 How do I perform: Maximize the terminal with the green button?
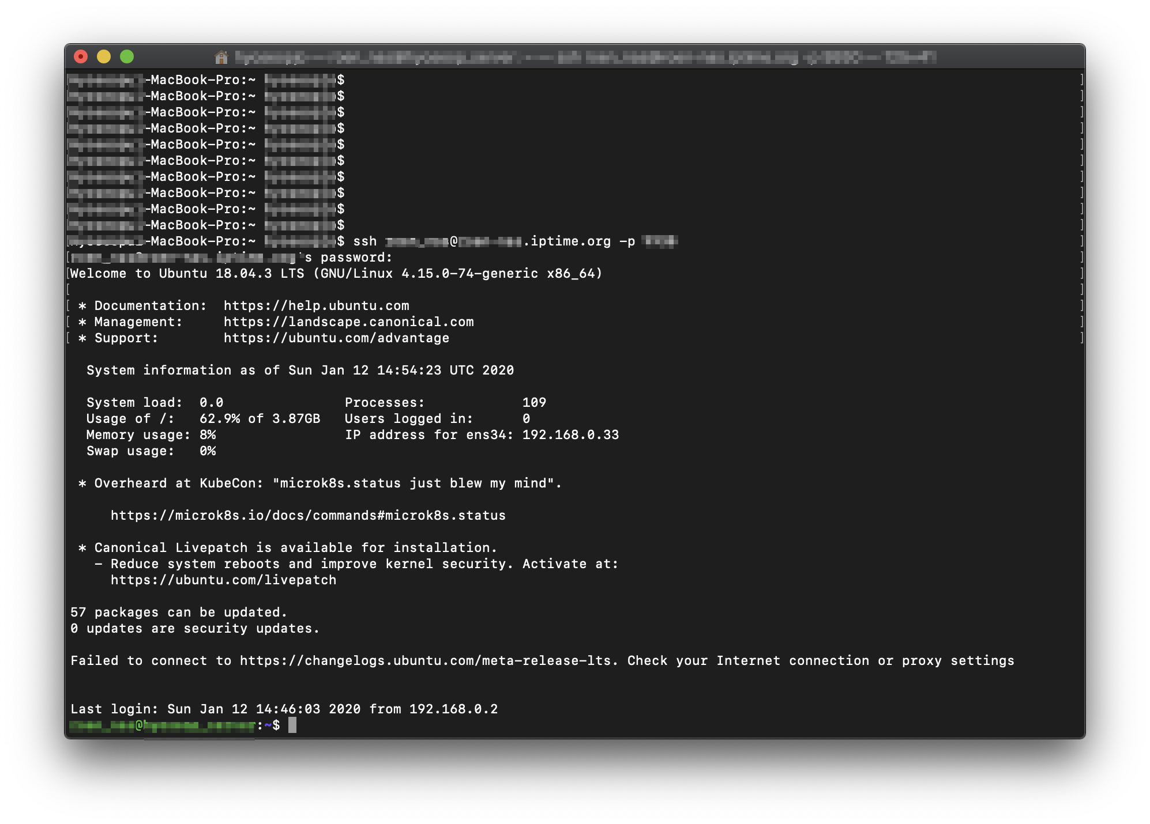click(x=127, y=56)
